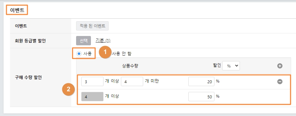
Task: Open the 기본 (1) link
Action: point(103,40)
